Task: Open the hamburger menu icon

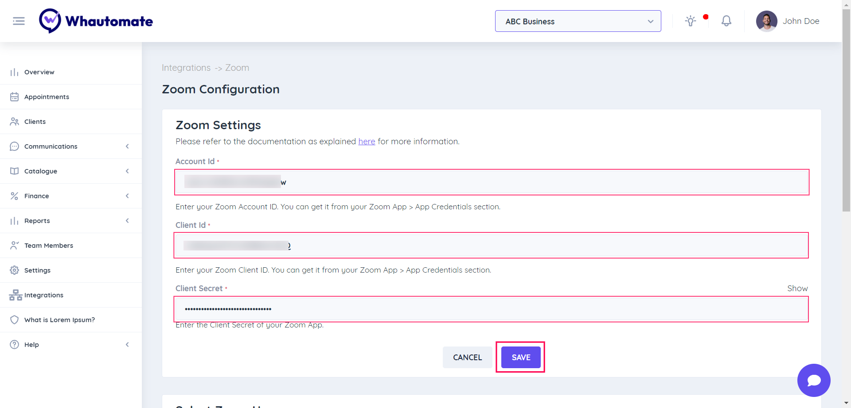Action: coord(19,21)
